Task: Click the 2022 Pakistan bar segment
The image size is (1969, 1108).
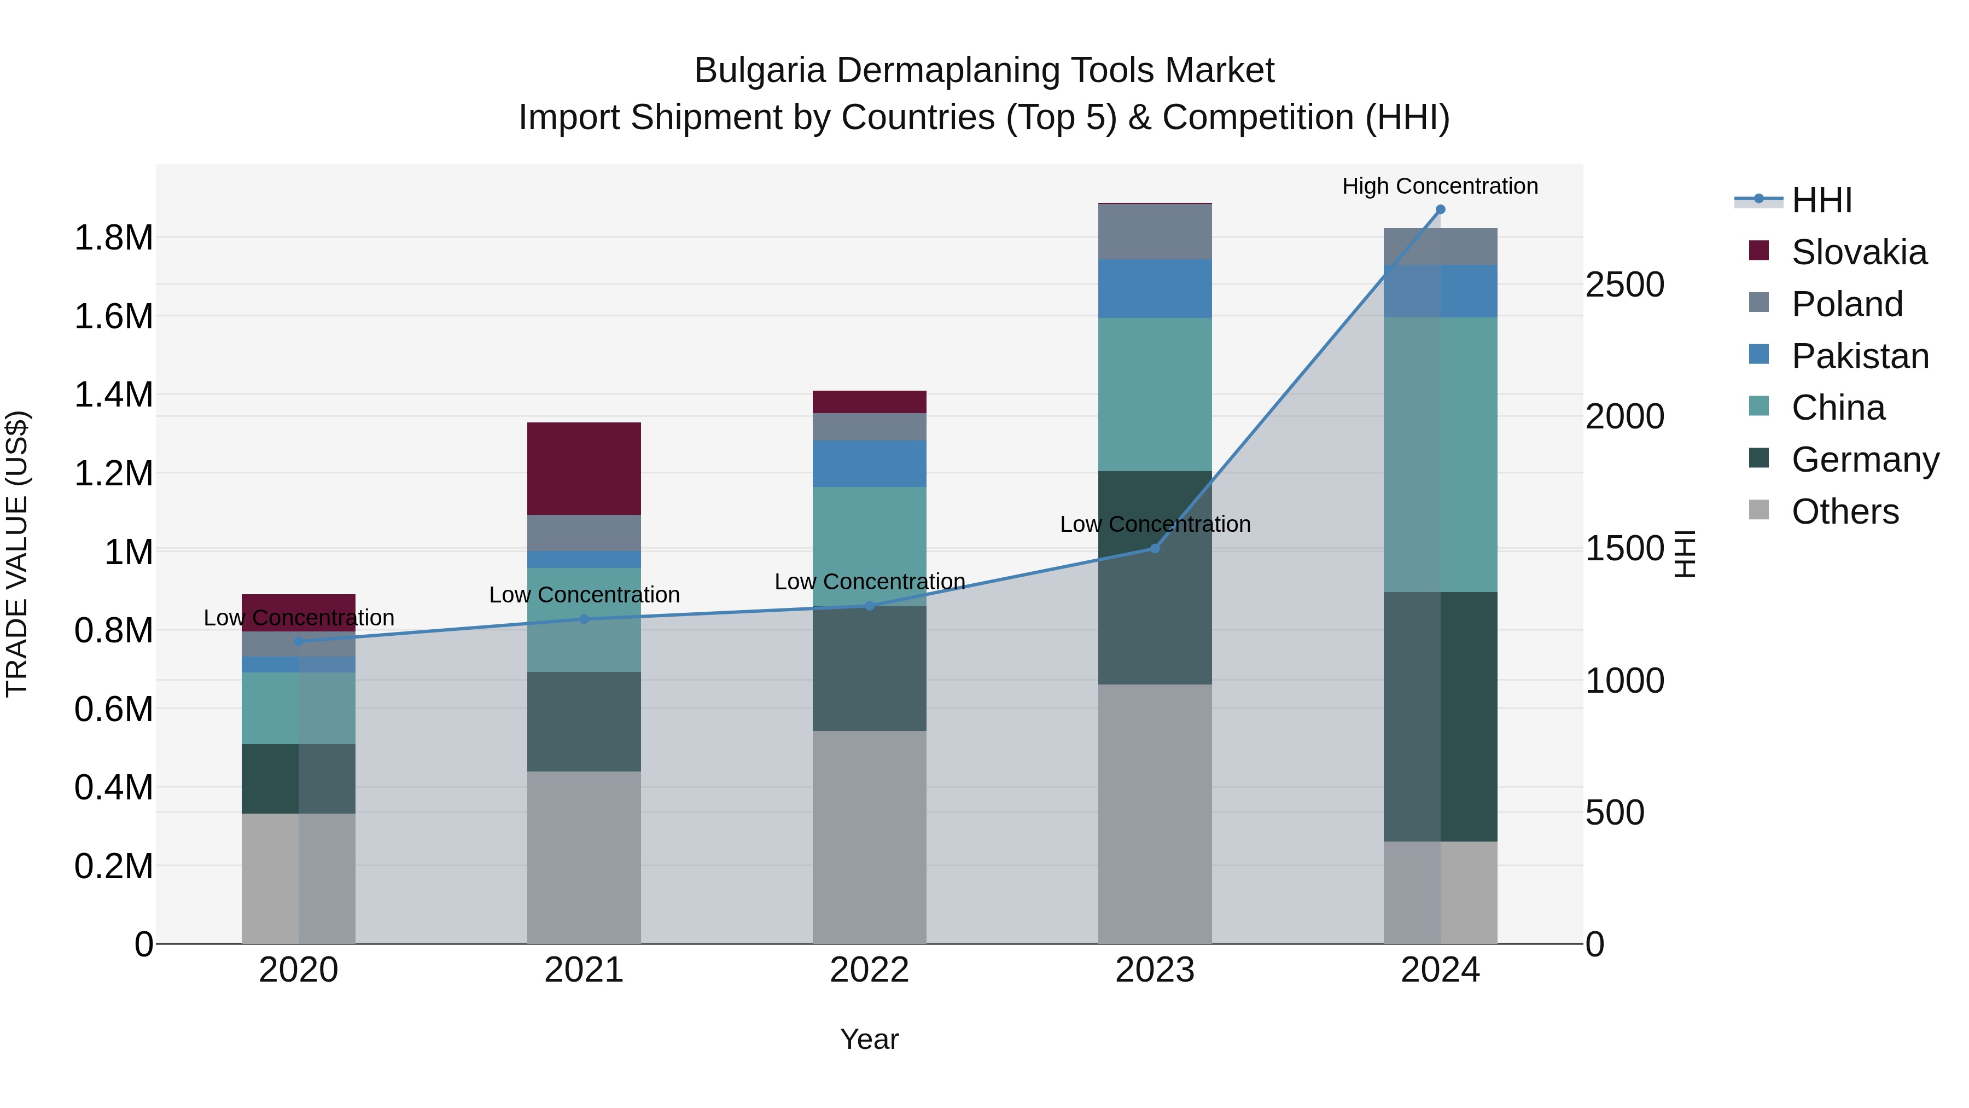Action: (869, 464)
